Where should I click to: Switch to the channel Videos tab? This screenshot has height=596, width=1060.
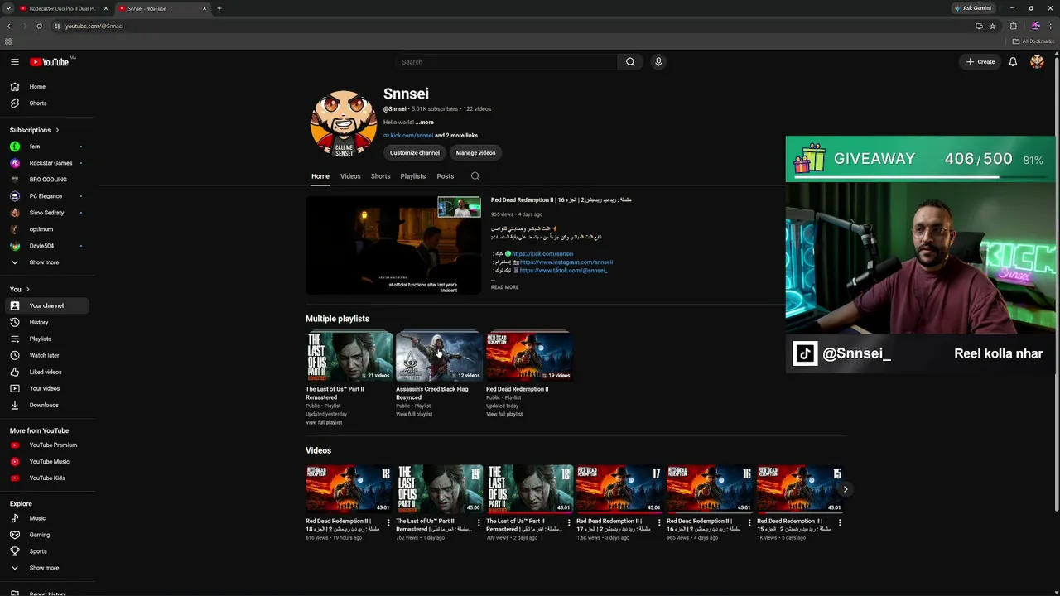coord(350,176)
